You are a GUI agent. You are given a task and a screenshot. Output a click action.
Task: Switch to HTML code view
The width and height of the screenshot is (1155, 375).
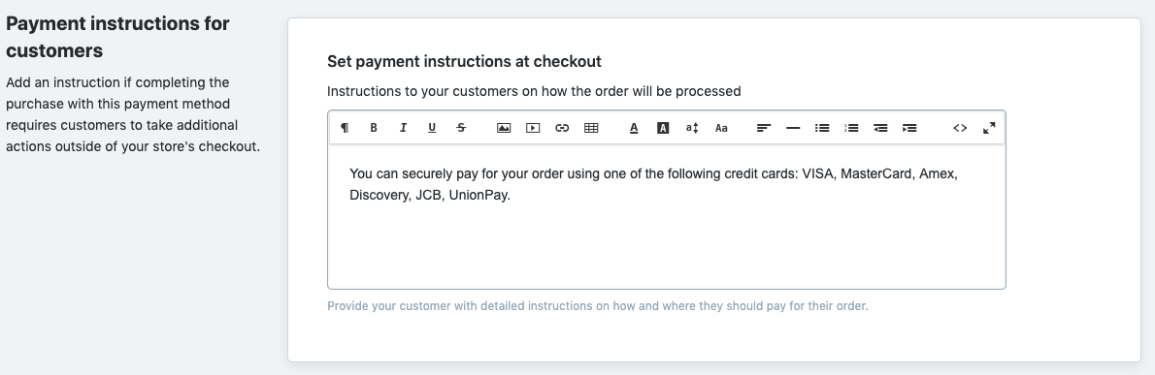(x=960, y=128)
